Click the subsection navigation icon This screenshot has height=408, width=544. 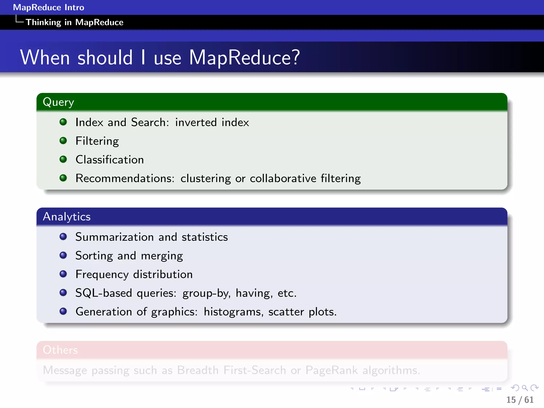click(427, 389)
